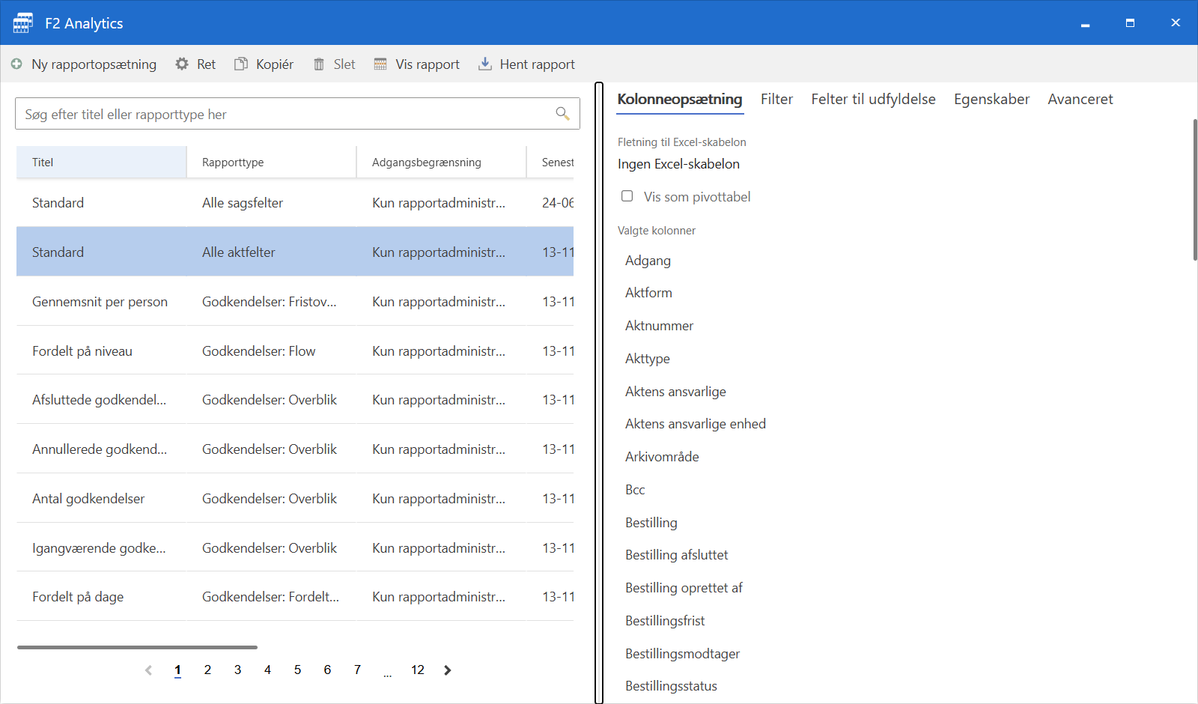Open the Egenskaber tab
Screen dimensions: 1198x704
pyautogui.click(x=991, y=100)
